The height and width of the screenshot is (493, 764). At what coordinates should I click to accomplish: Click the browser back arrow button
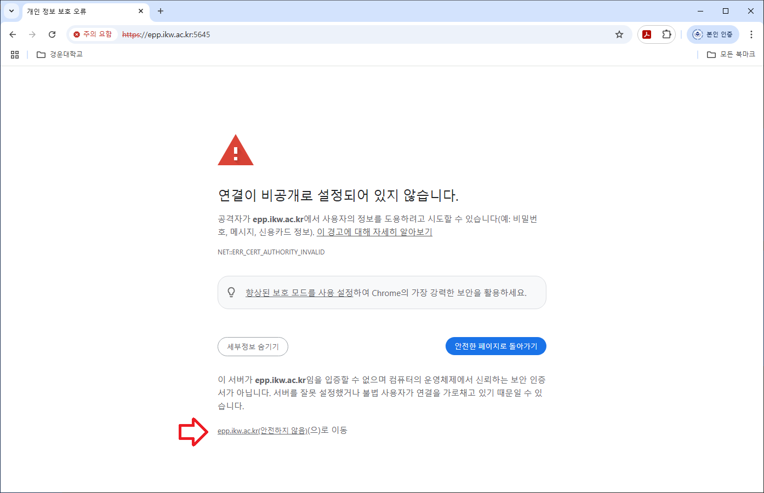click(13, 34)
